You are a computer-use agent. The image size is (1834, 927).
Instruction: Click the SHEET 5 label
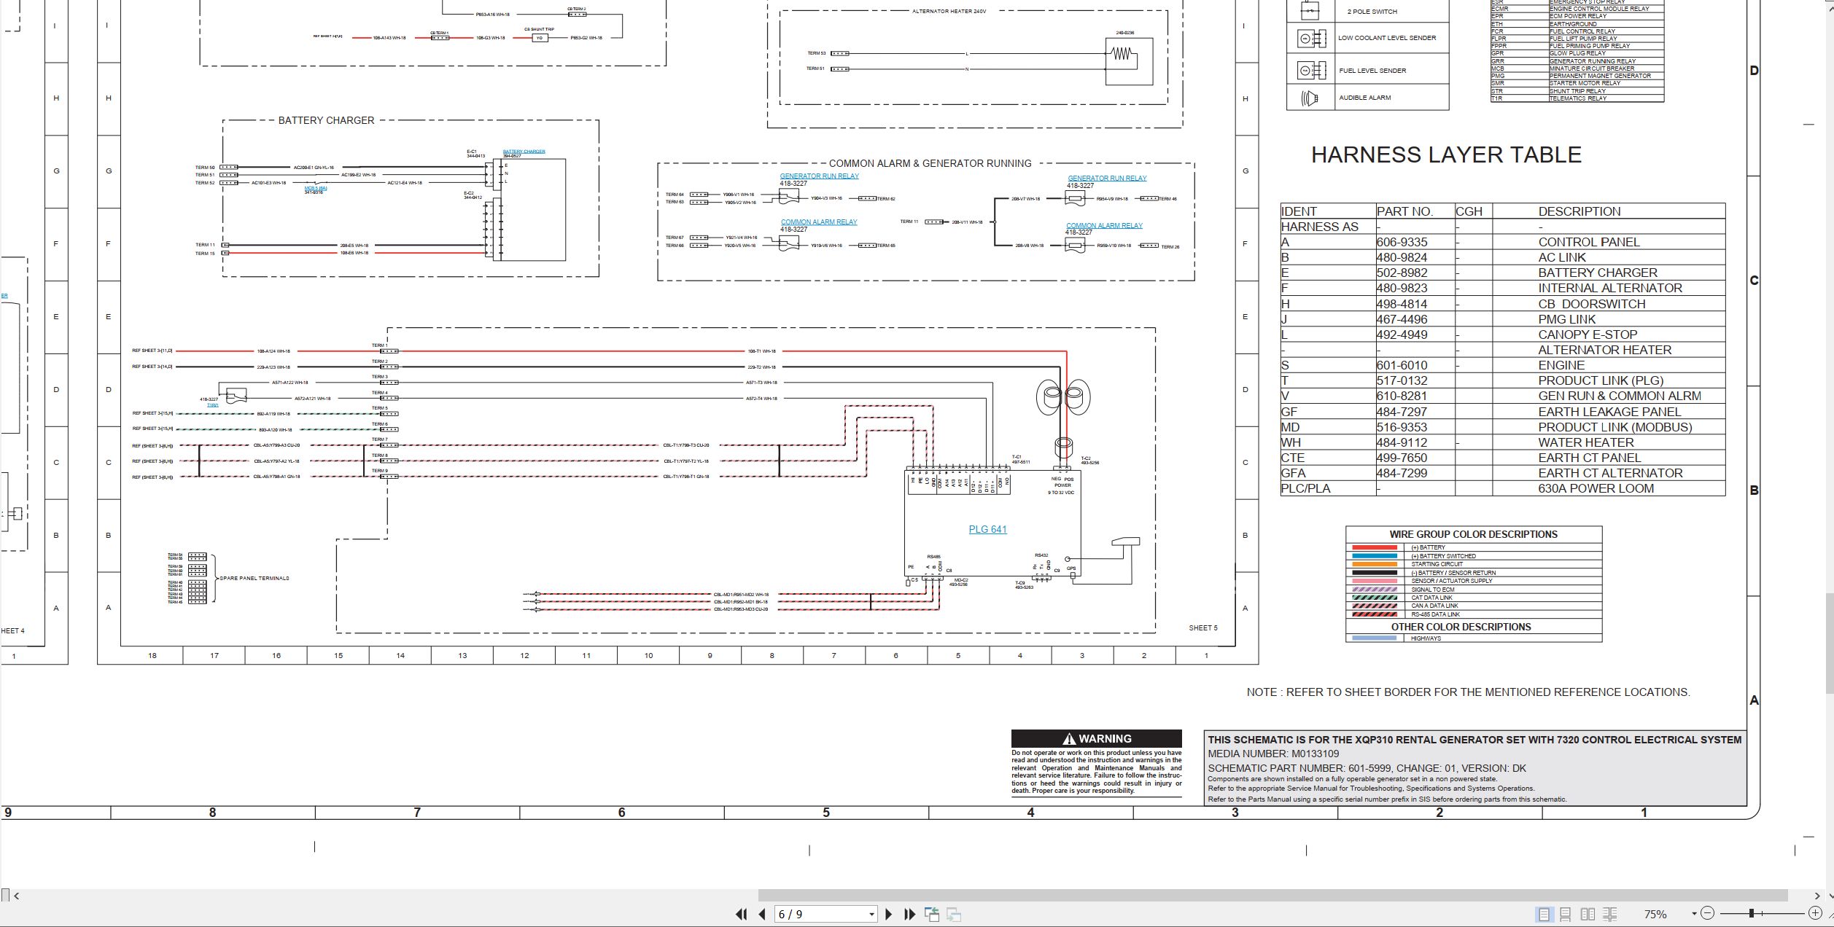(1202, 627)
